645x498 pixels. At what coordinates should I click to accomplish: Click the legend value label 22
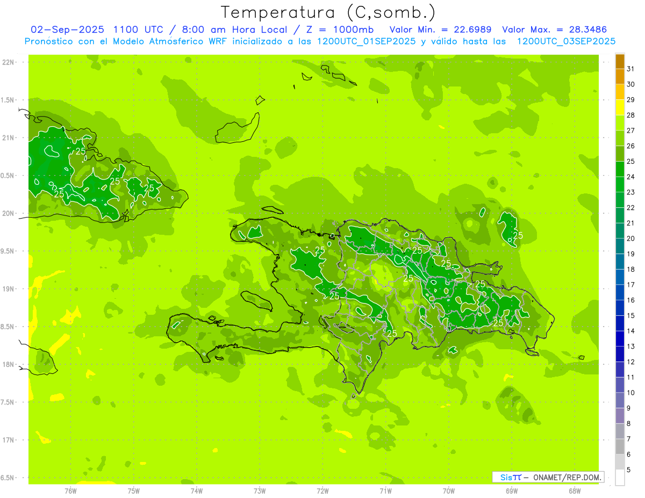pos(631,208)
